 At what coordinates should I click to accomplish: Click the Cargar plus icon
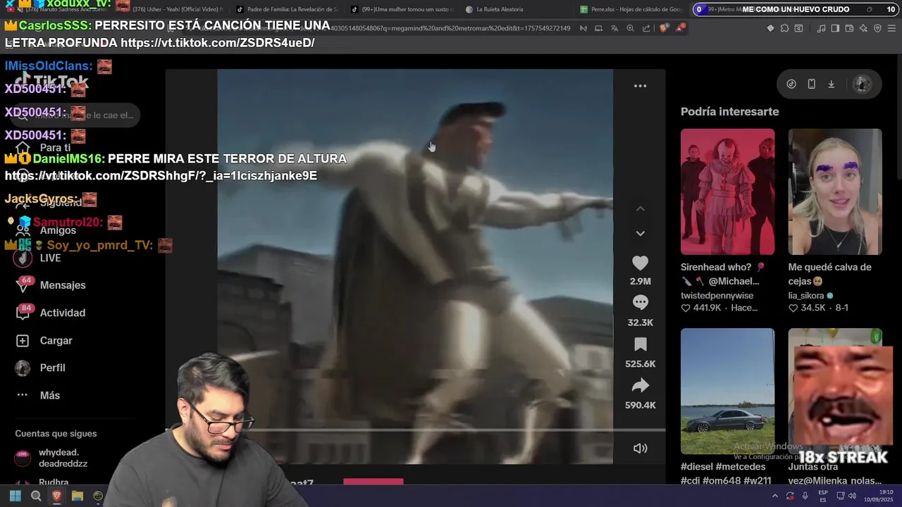point(23,340)
